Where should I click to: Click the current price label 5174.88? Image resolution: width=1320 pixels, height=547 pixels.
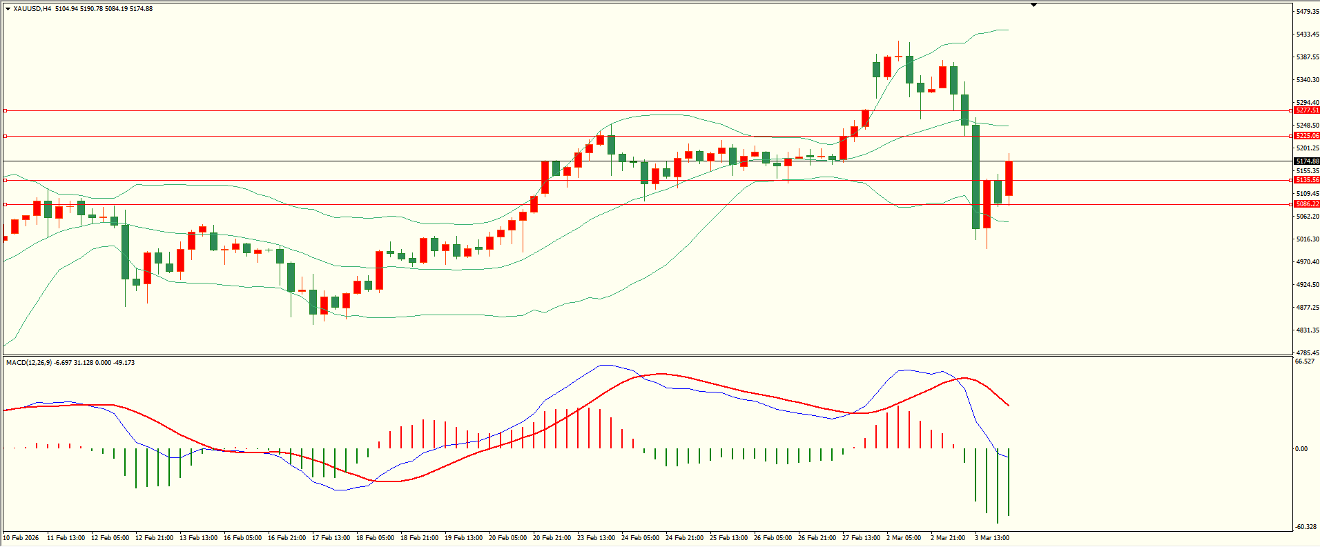1306,161
